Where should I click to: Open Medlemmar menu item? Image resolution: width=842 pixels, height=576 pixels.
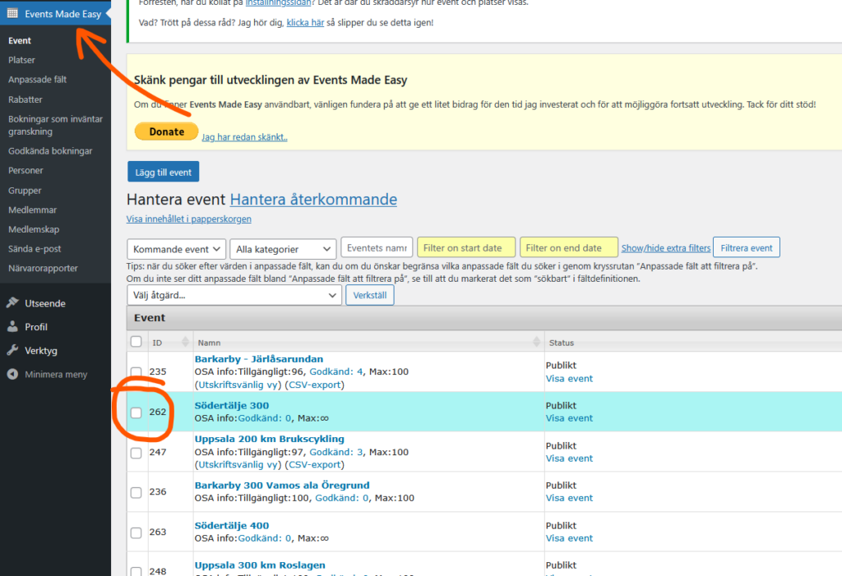[x=32, y=210]
